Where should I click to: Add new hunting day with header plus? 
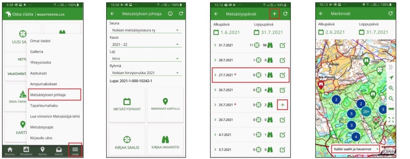click(275, 14)
